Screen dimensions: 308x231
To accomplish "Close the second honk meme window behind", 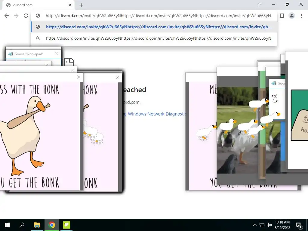I will click(x=117, y=78).
